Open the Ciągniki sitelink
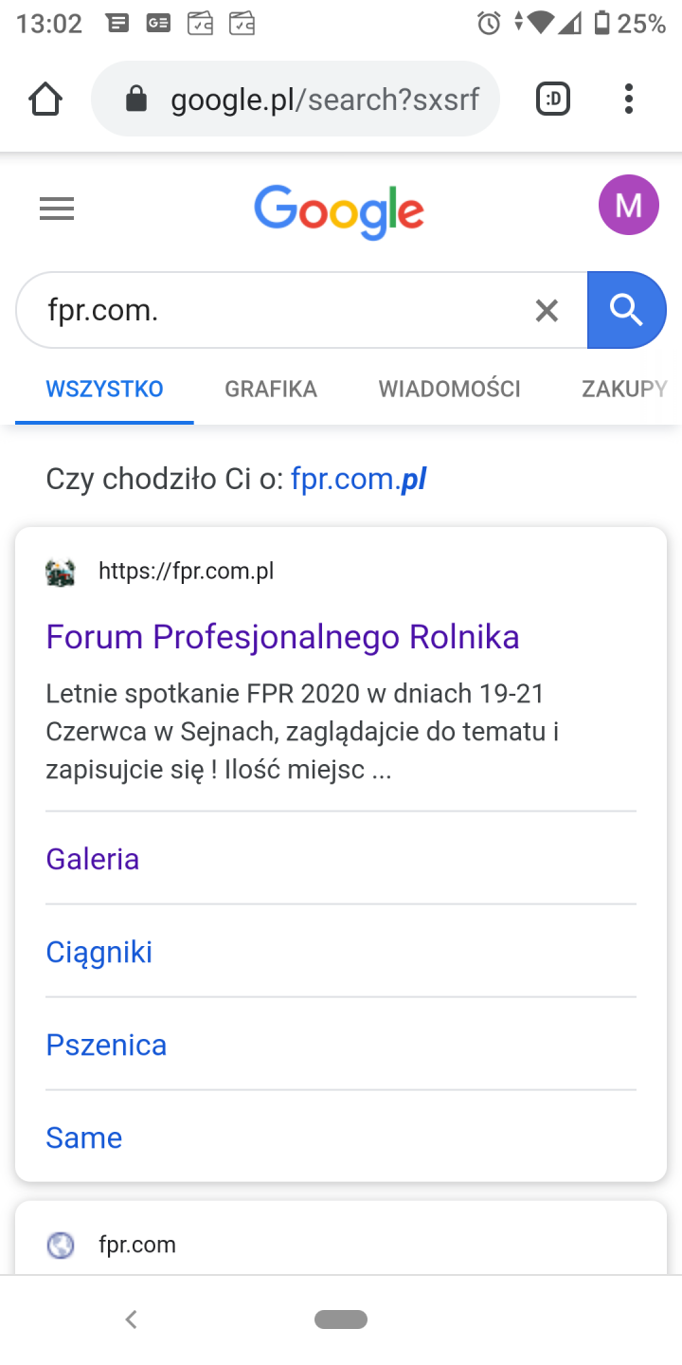The image size is (682, 1365). 99,952
